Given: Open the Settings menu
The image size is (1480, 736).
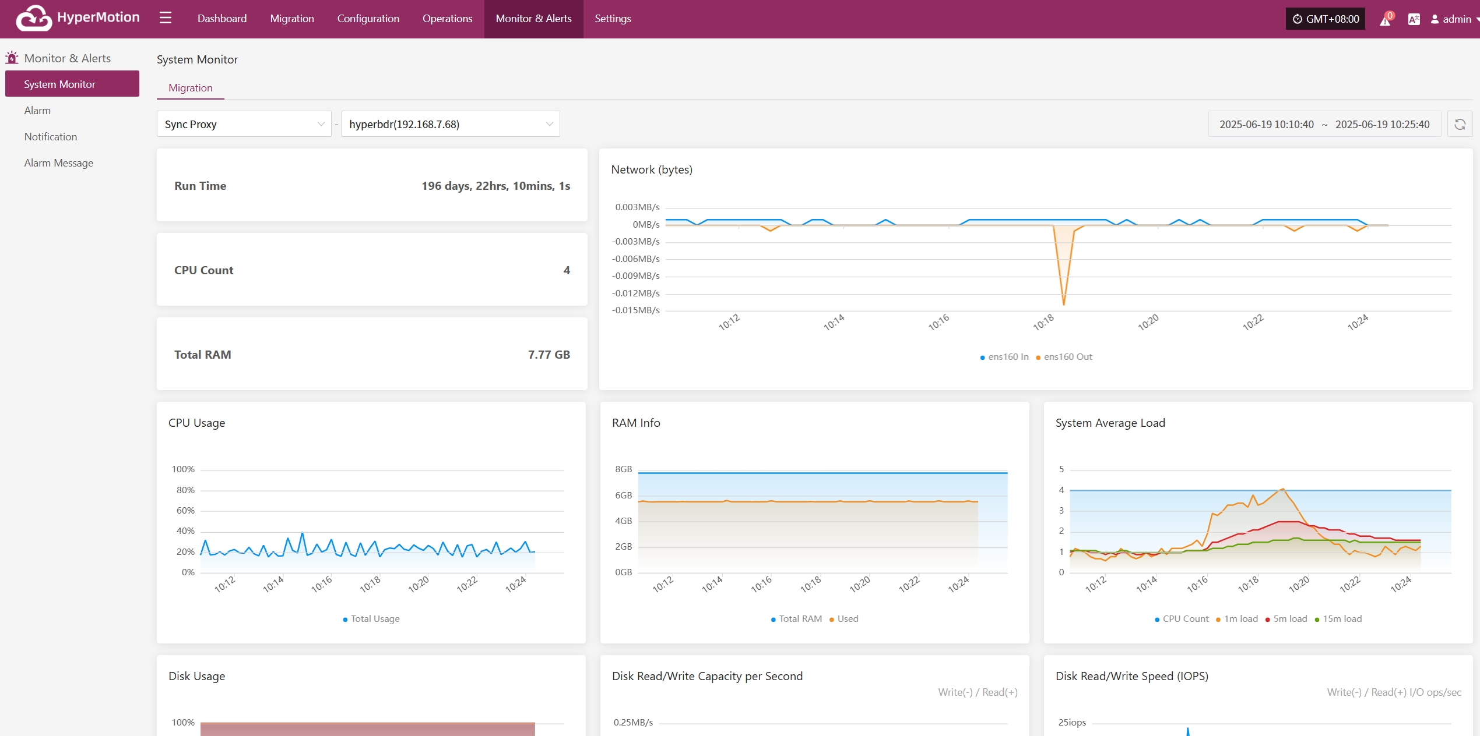Looking at the screenshot, I should (x=613, y=19).
